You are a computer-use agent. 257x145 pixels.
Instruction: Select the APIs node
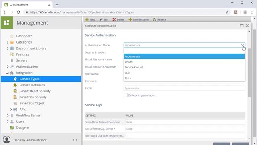[22, 109]
